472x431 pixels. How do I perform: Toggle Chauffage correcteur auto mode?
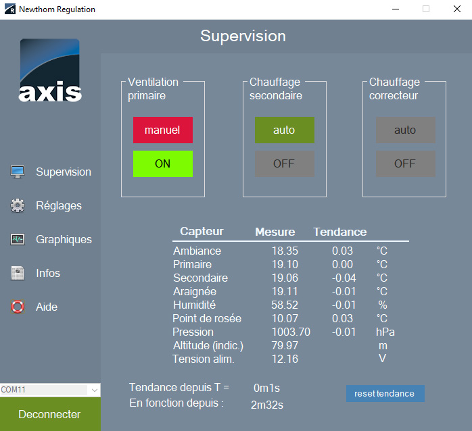point(405,130)
